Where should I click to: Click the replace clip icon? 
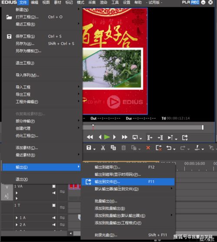pos(134,148)
